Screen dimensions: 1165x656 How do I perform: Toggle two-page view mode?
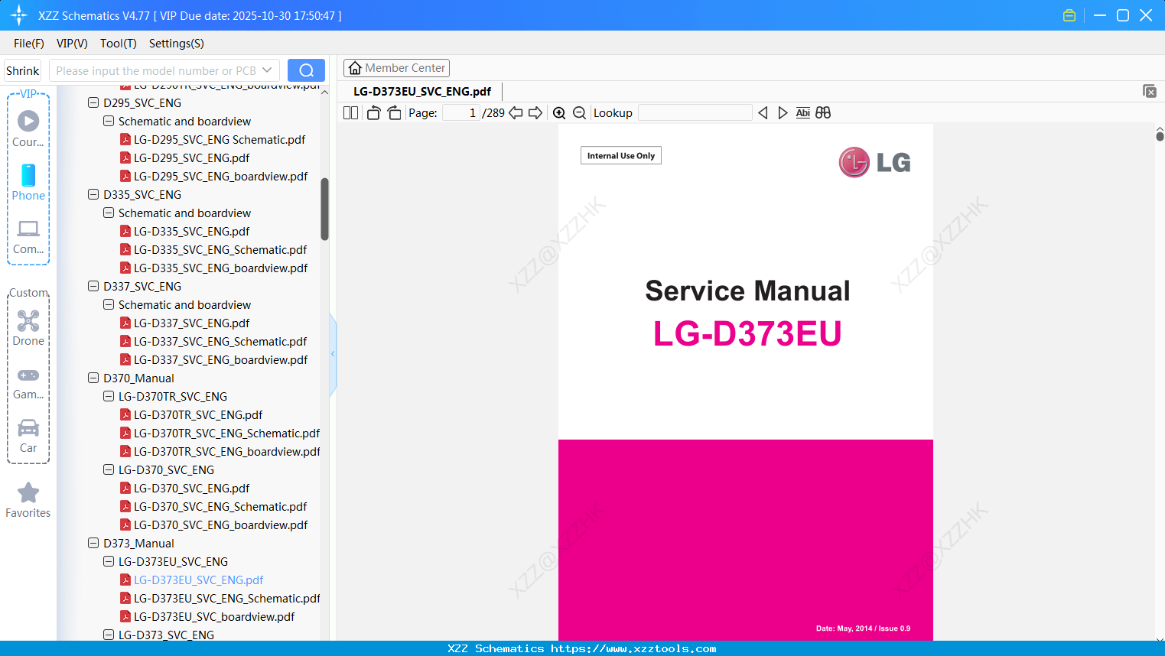point(350,112)
